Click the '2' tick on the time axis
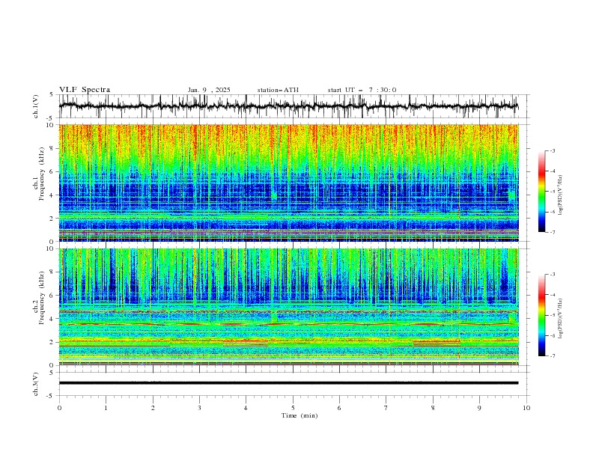593x458 pixels. pyautogui.click(x=153, y=408)
